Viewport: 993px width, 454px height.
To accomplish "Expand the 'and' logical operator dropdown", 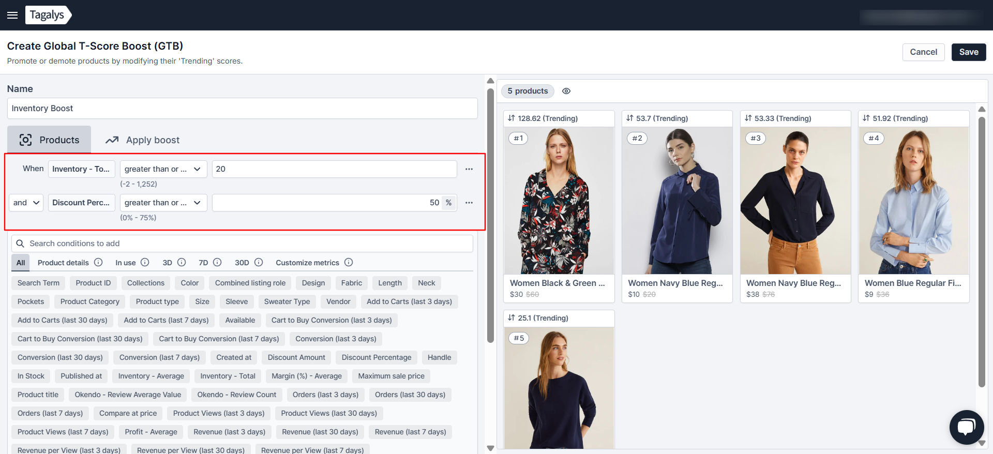I will tap(26, 203).
